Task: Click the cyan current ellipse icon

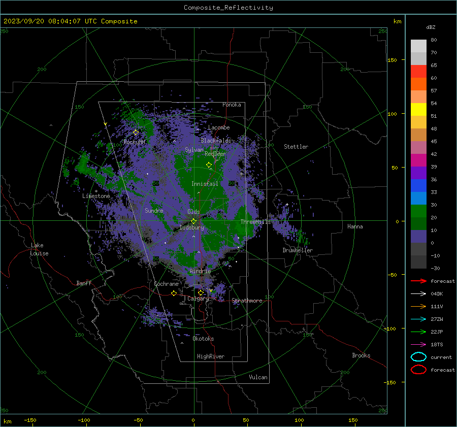Action: [418, 357]
